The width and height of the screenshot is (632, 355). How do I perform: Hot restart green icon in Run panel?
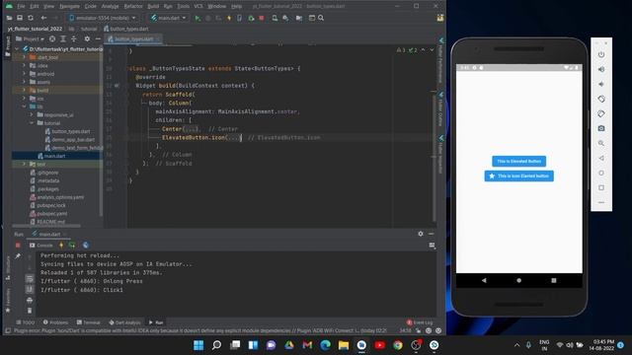coord(72,246)
